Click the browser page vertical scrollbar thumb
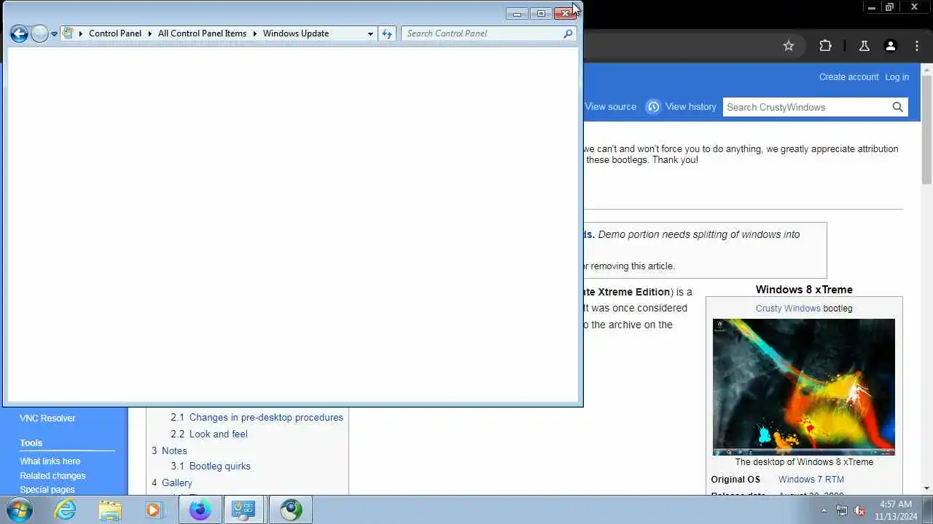 [x=926, y=129]
